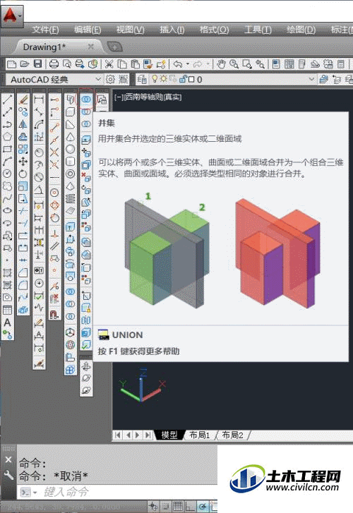Viewport: 353px width, 513px height.
Task: Select the Move modify tool
Action: tap(23, 162)
